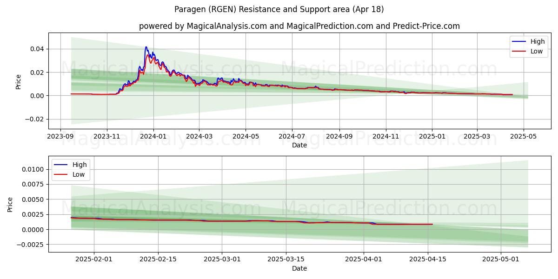
Task: Click the '−0.02' y-axis tick label
Action: coord(35,119)
